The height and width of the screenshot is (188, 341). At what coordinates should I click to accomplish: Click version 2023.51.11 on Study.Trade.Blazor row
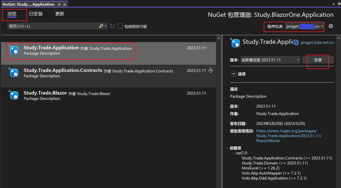tap(196, 93)
